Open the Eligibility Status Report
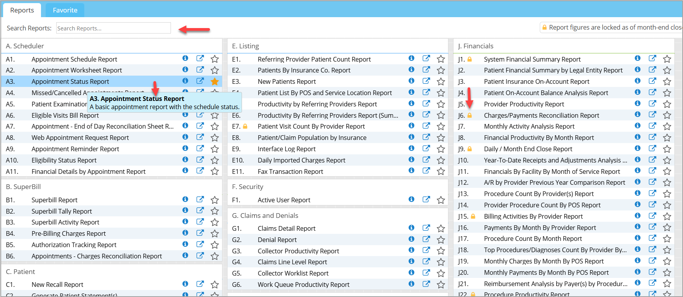The width and height of the screenshot is (683, 297). [x=64, y=160]
